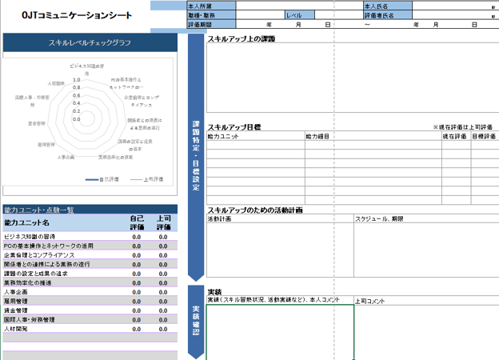Click the 上司評価 0.0 value for ビジネス知識の習得
The image size is (499, 360).
point(163,237)
